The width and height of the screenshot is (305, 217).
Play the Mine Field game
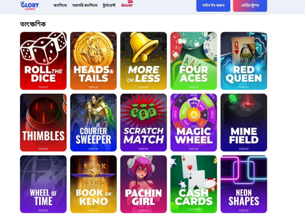click(x=244, y=122)
